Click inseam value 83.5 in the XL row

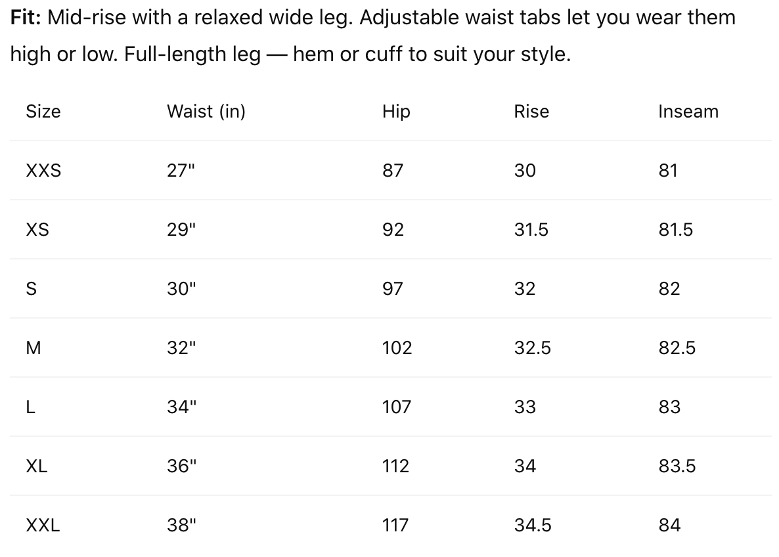tap(677, 466)
